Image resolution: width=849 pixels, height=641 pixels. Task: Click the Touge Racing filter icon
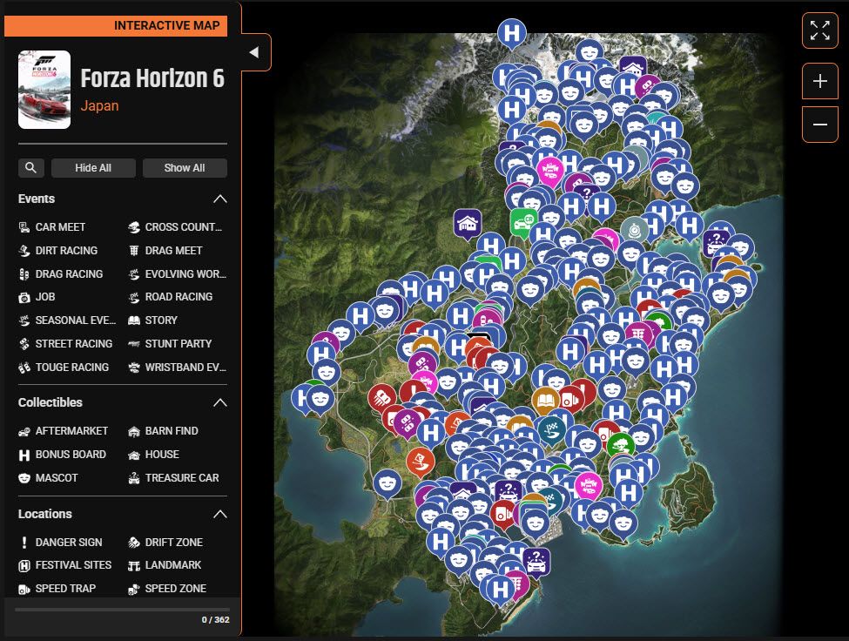(24, 368)
